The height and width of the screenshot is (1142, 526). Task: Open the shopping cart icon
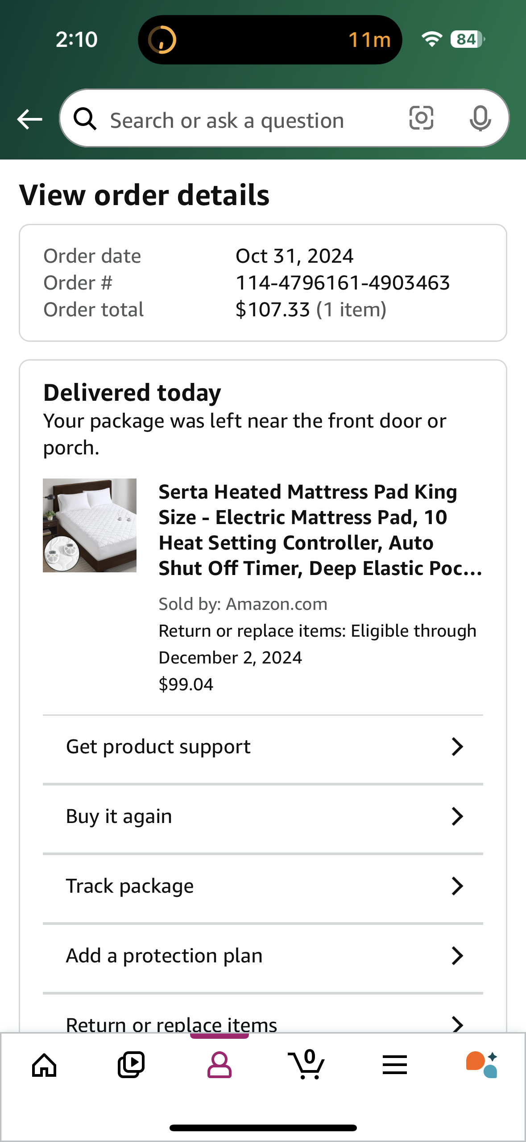(306, 1064)
